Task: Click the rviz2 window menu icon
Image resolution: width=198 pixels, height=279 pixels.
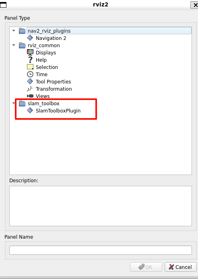Action: pos(3,5)
